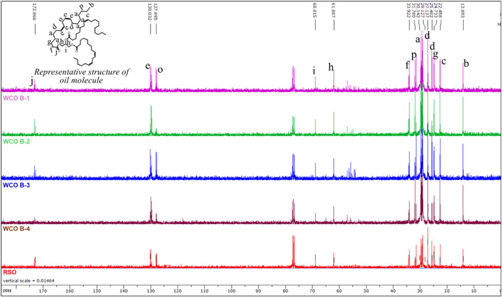Screen dimensions: 502x297
Task: Click peak annotation 'e' near 130 ppm
Action: [x=147, y=66]
